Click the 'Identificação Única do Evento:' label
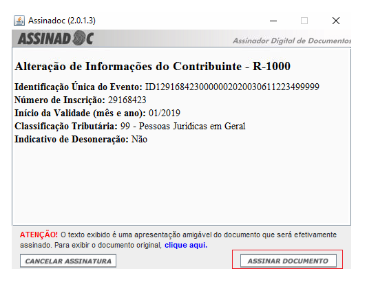 pyautogui.click(x=78, y=87)
